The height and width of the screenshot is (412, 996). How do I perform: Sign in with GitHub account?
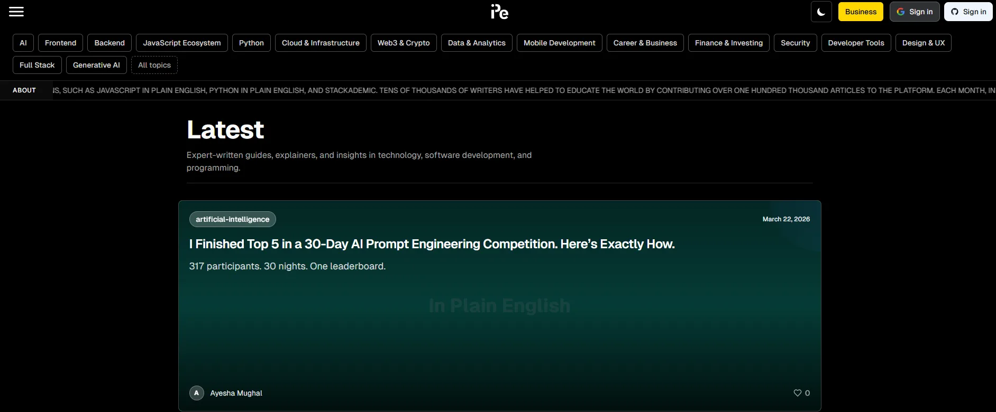coord(968,12)
